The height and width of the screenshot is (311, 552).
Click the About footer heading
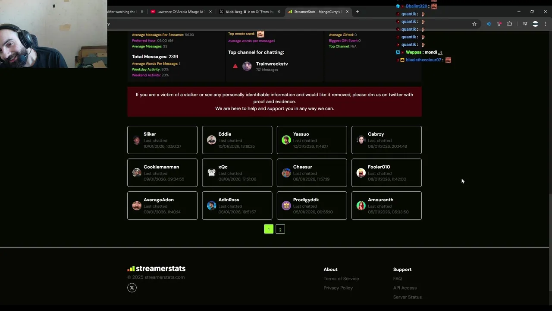click(x=330, y=270)
